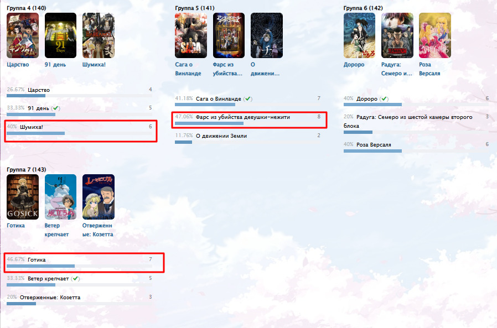This screenshot has height=328, width=497.
Task: Click the Rainbow poster thumbnail
Action: point(397,35)
